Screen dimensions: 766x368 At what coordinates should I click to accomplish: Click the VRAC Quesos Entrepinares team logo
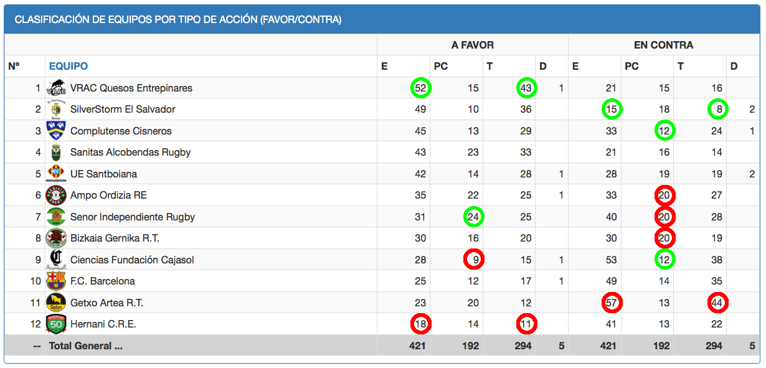click(56, 88)
